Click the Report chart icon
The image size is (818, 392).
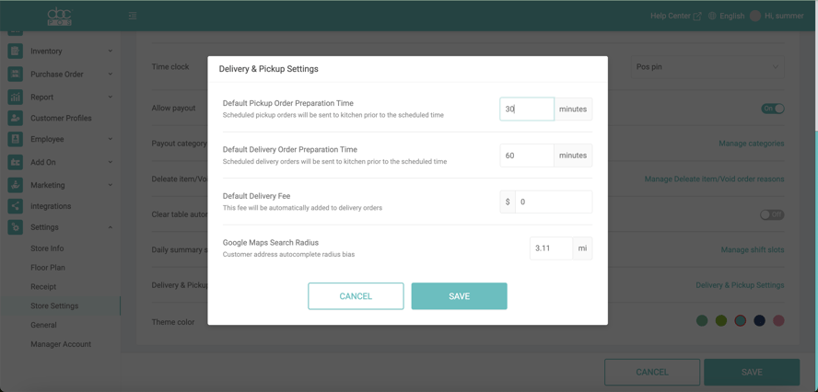[15, 97]
